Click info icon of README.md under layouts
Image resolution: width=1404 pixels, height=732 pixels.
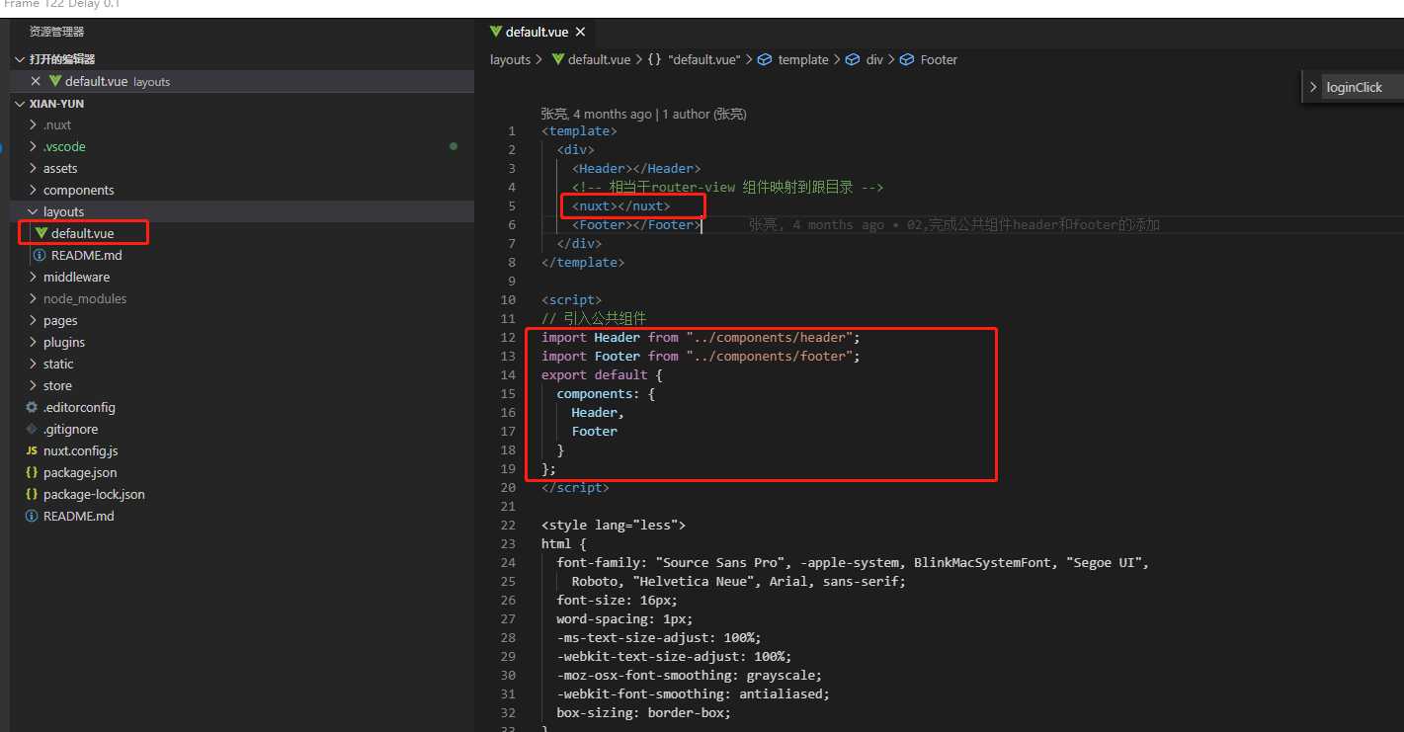pos(40,255)
